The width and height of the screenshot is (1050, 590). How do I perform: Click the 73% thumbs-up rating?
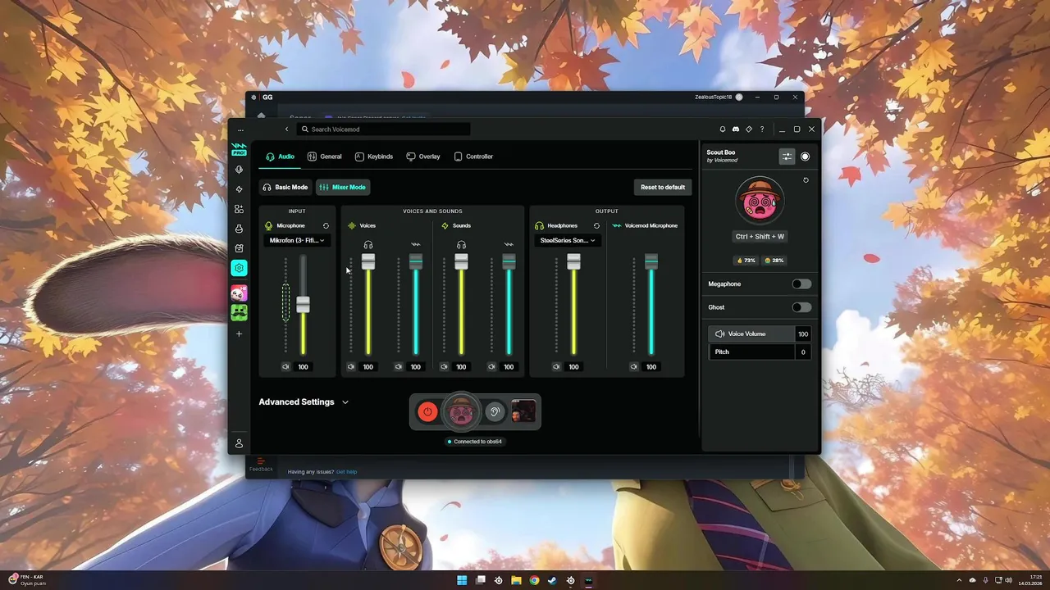[746, 261]
